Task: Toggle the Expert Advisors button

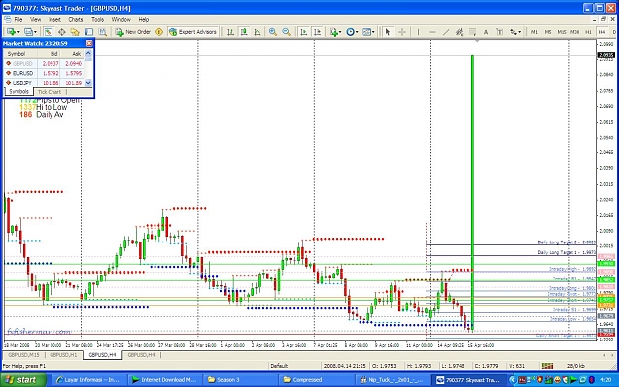Action: (x=193, y=32)
